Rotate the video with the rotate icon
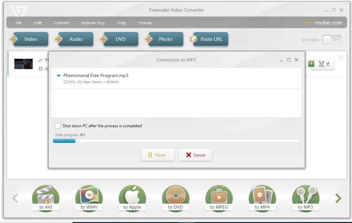This screenshot has width=352, height=223. click(x=328, y=64)
